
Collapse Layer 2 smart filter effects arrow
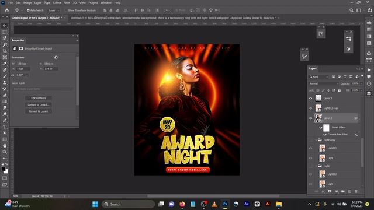pos(359,118)
